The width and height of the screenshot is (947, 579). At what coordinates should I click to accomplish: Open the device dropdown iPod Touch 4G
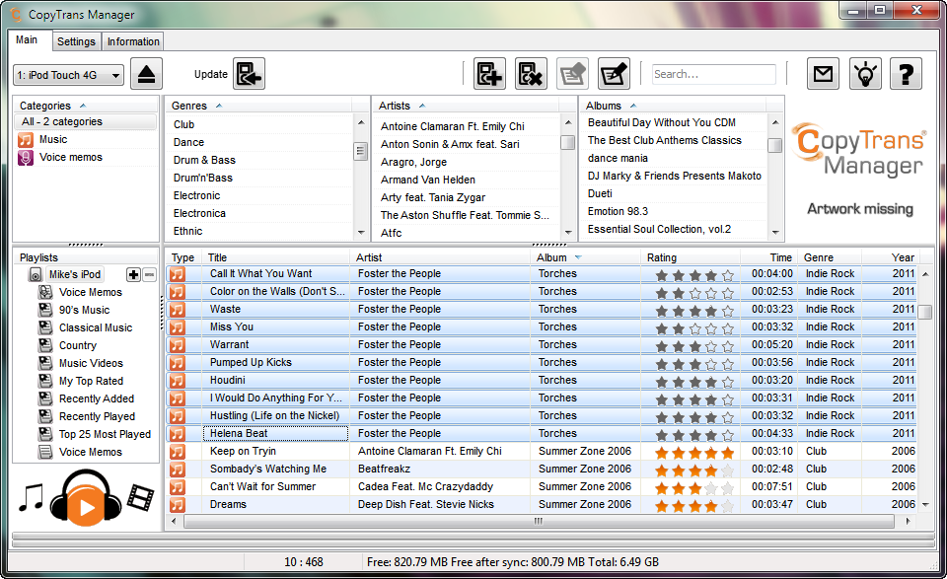68,75
